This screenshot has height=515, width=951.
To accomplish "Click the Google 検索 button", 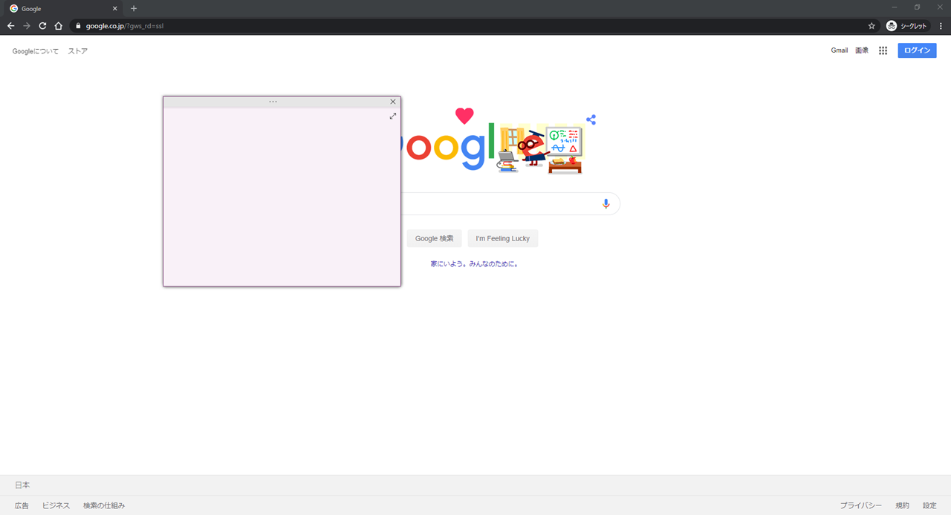I will coord(434,238).
